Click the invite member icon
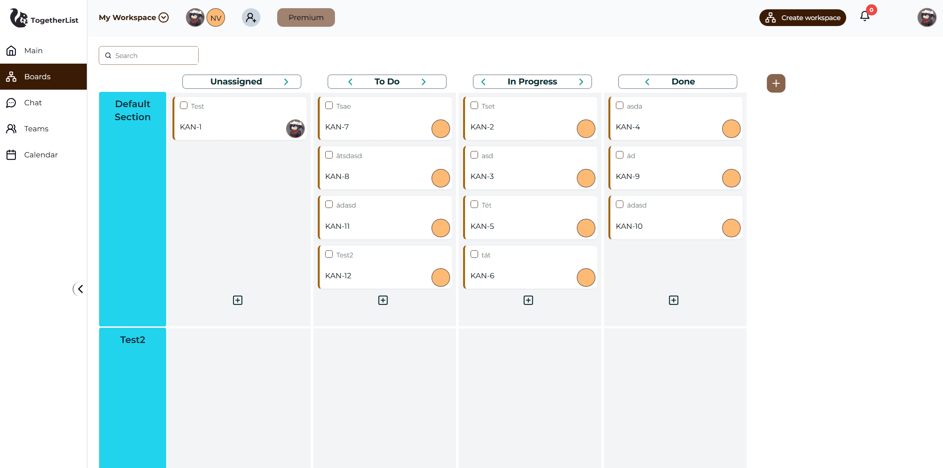943x468 pixels. [251, 17]
